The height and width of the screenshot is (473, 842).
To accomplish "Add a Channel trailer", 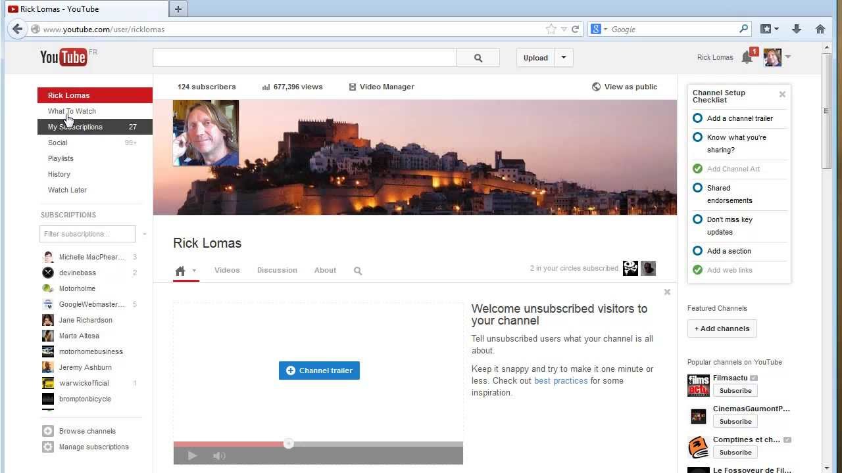I will pyautogui.click(x=319, y=371).
